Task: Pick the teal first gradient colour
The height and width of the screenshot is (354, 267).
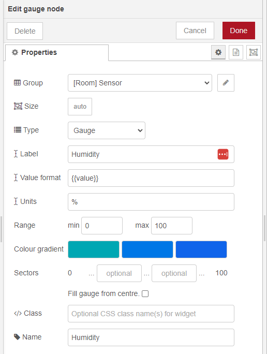Action: click(x=94, y=249)
